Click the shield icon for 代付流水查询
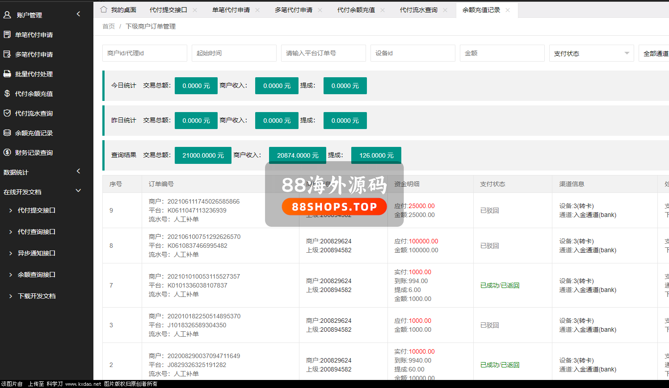The image size is (669, 388). [x=7, y=113]
